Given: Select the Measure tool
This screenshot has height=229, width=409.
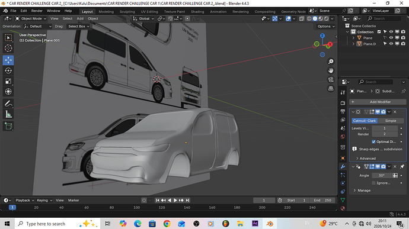Looking at the screenshot, I should [8, 114].
